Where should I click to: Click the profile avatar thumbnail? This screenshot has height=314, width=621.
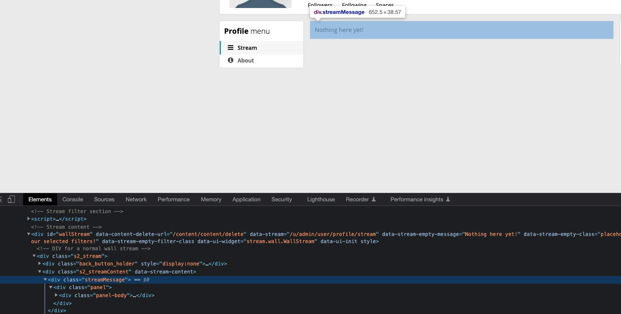260,3
